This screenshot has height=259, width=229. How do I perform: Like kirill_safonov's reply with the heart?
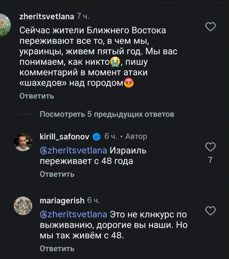tap(211, 147)
